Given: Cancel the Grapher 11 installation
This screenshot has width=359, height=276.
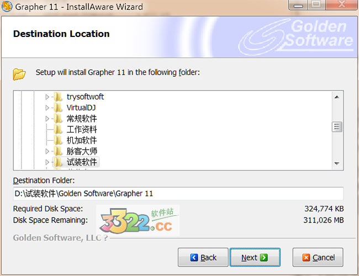Looking at the screenshot, I should pos(318,257).
